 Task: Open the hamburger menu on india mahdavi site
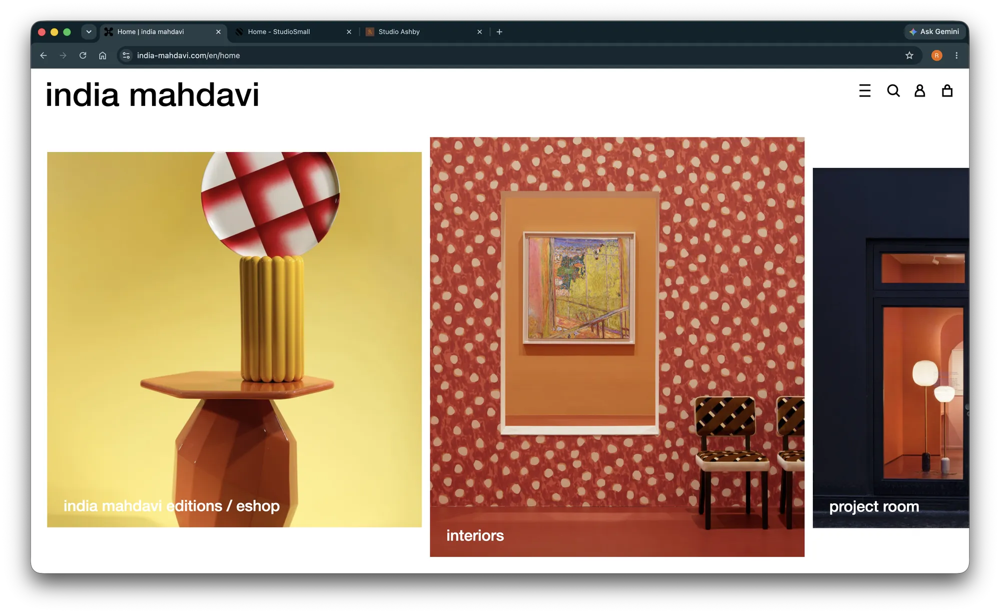[864, 90]
